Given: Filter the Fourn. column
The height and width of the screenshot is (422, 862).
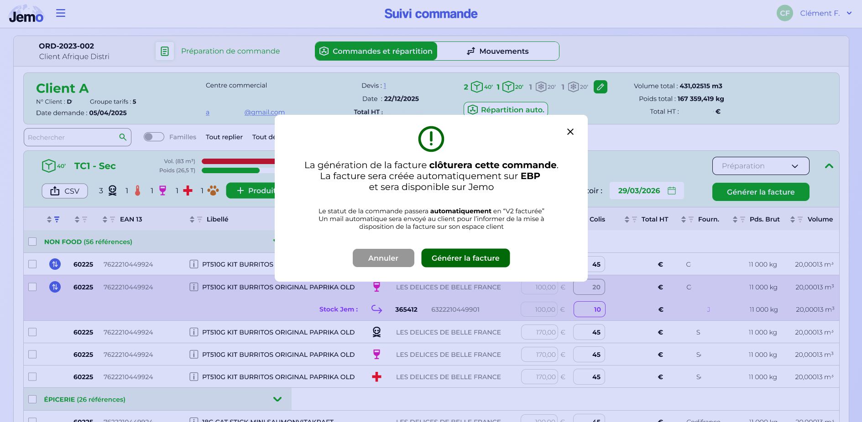Looking at the screenshot, I should click(x=691, y=219).
